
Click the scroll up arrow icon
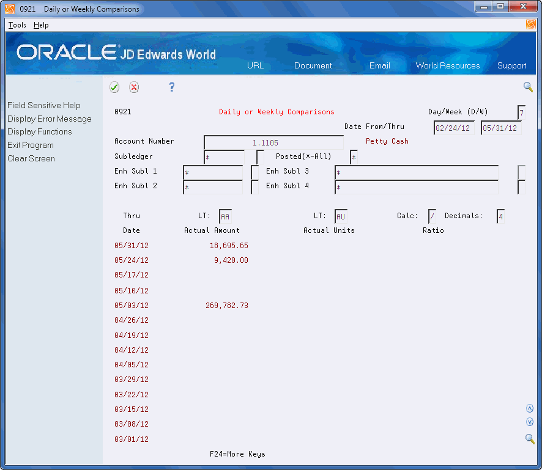click(530, 408)
